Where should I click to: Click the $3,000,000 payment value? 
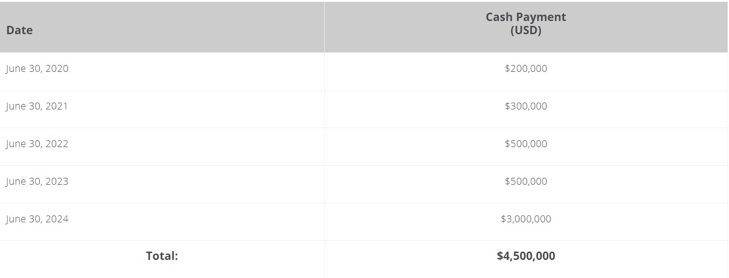point(526,219)
